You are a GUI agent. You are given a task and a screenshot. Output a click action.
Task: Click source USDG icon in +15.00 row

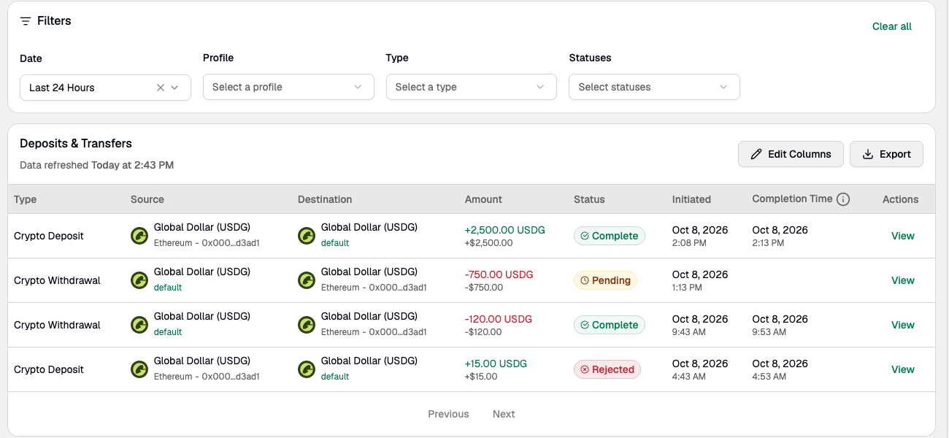(139, 369)
